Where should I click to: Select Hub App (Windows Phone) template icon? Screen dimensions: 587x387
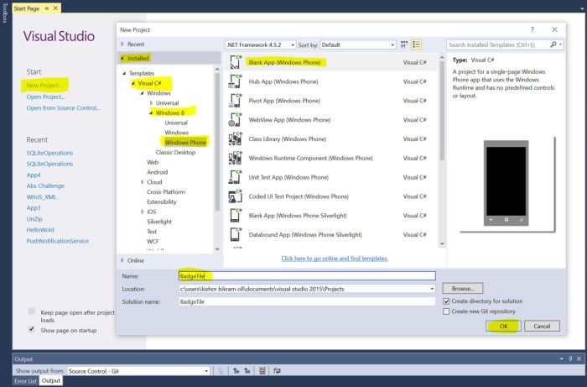pos(235,81)
